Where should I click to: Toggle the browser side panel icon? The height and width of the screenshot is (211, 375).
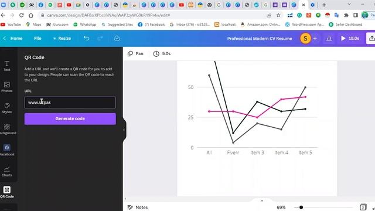(x=356, y=15)
